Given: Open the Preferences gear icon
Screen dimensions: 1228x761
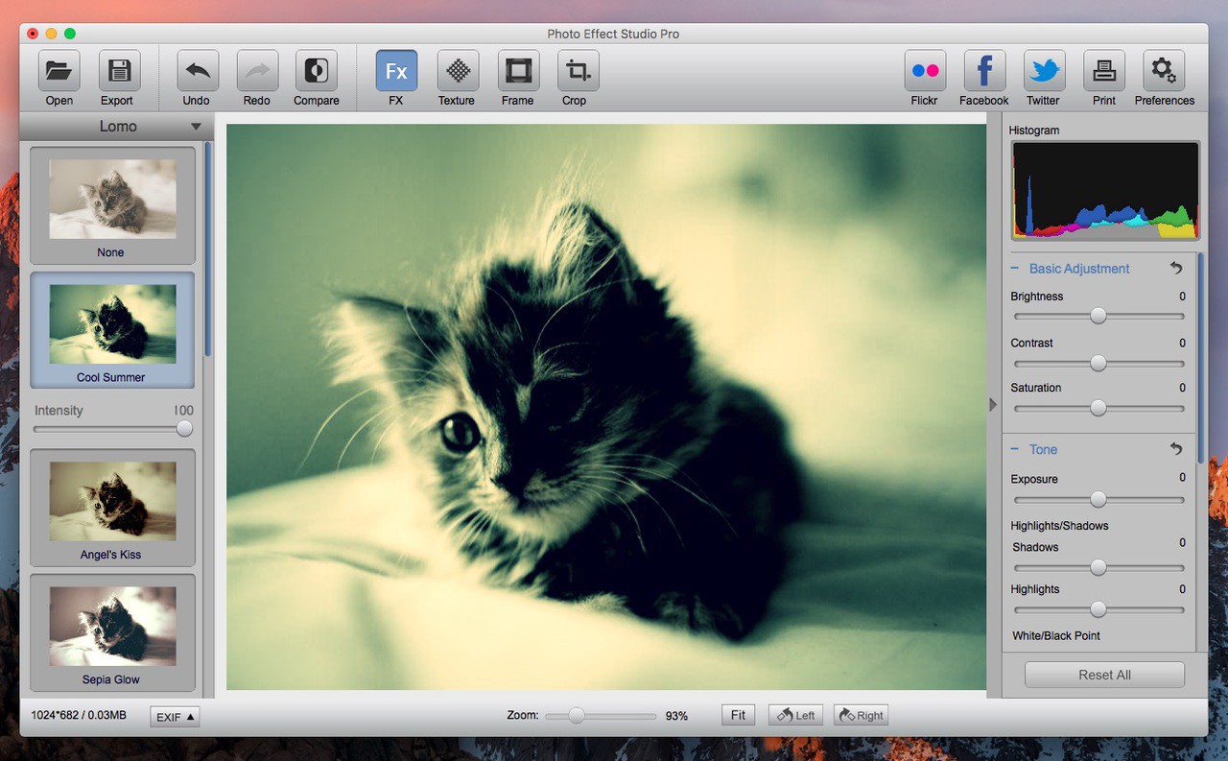Looking at the screenshot, I should coord(1164,72).
